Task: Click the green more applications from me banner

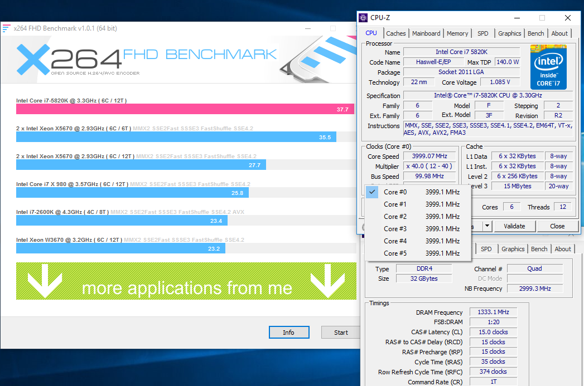Action: (186, 281)
